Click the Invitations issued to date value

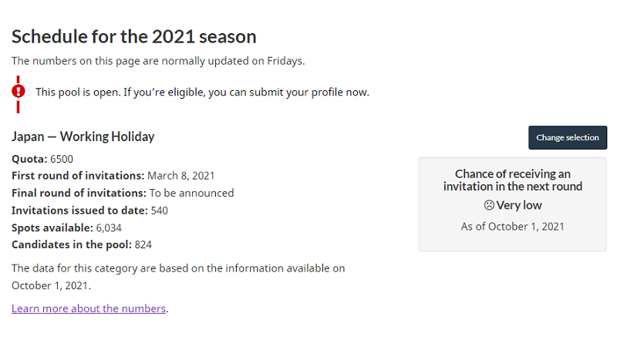click(x=160, y=211)
